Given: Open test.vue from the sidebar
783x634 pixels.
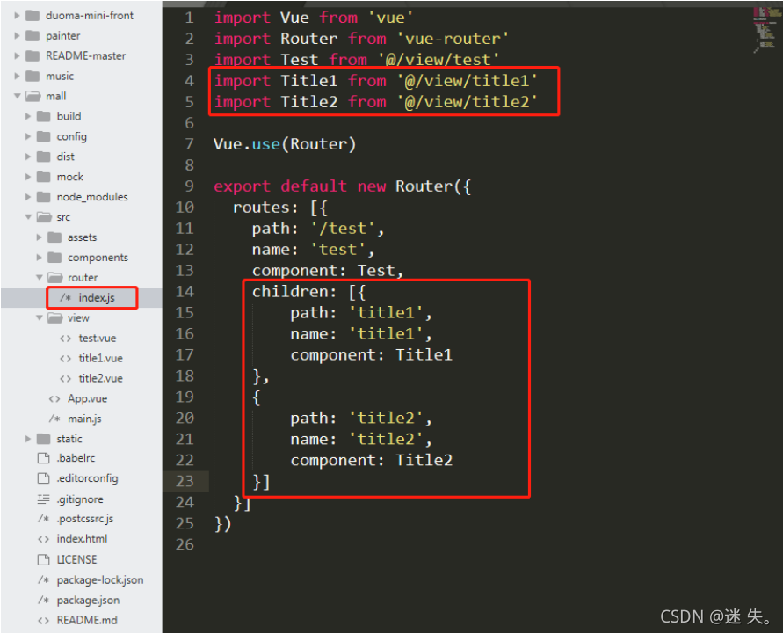Looking at the screenshot, I should coord(98,339).
